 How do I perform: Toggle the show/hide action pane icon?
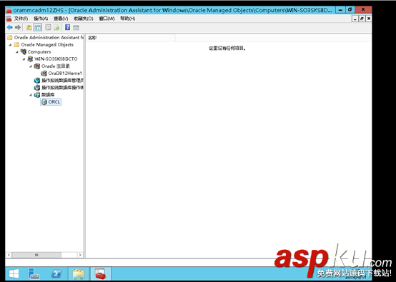point(76,28)
